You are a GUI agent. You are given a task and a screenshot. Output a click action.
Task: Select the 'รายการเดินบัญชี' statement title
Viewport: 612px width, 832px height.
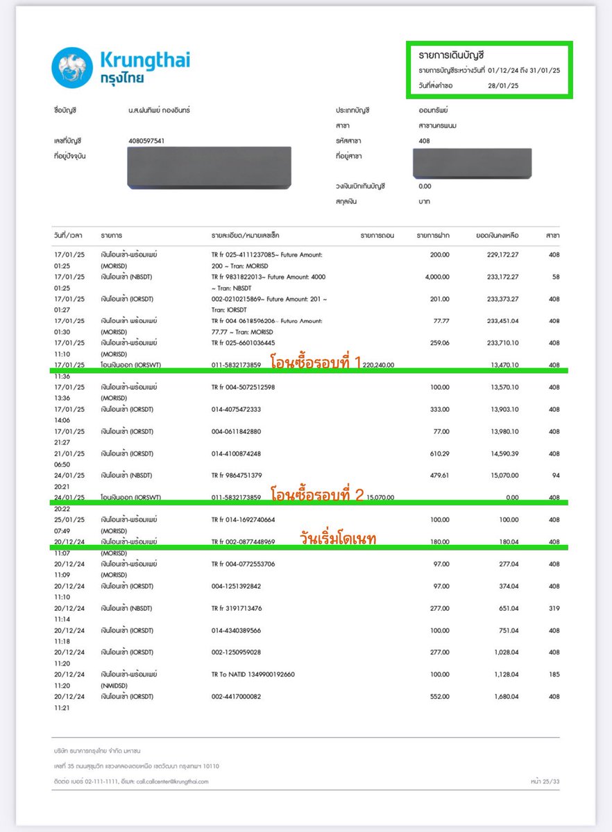451,55
